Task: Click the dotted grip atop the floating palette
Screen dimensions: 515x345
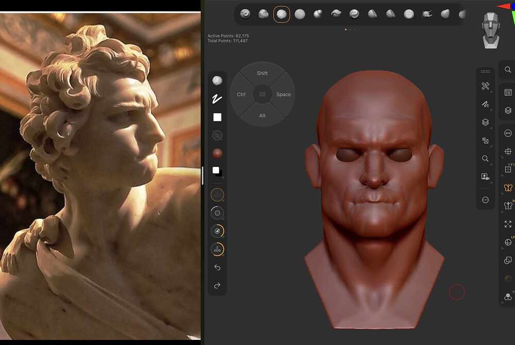Action: point(485,72)
